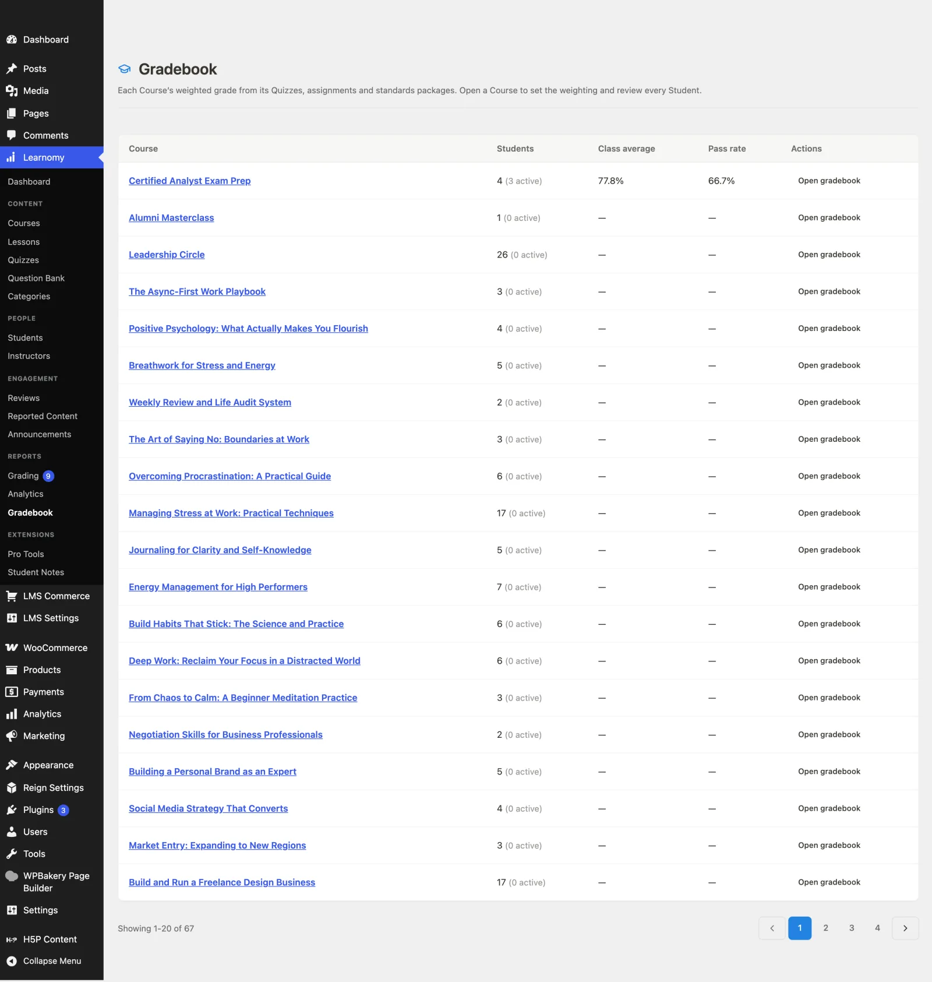Open gradebook for Alumni Masterclass
The height and width of the screenshot is (982, 932).
coord(829,217)
